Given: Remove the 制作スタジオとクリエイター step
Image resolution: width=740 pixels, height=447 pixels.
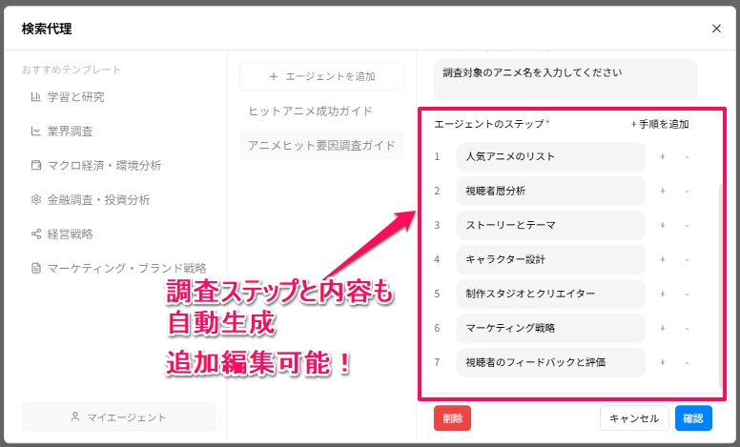Looking at the screenshot, I should click(x=687, y=294).
